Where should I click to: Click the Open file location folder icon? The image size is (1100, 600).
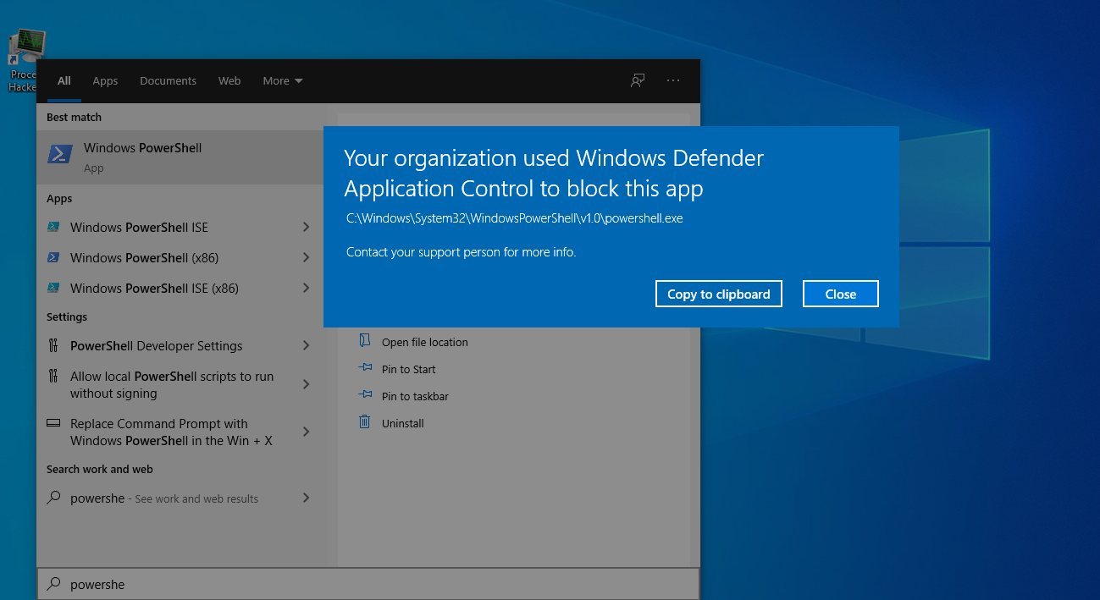click(365, 341)
